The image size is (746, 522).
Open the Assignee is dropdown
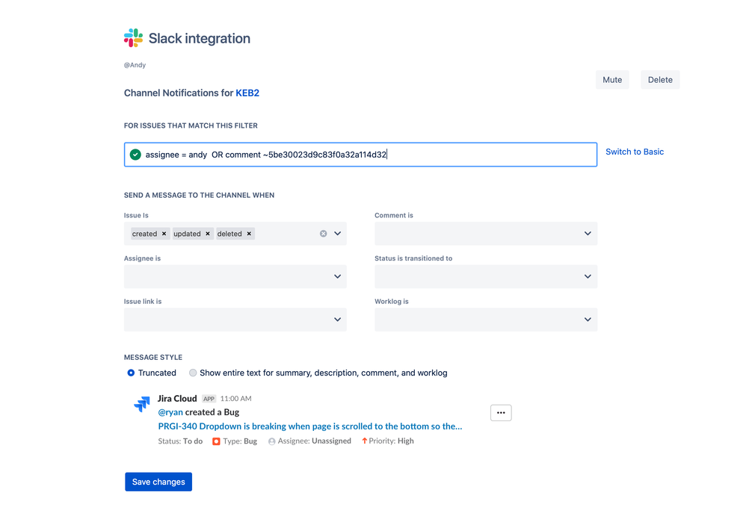pos(235,277)
